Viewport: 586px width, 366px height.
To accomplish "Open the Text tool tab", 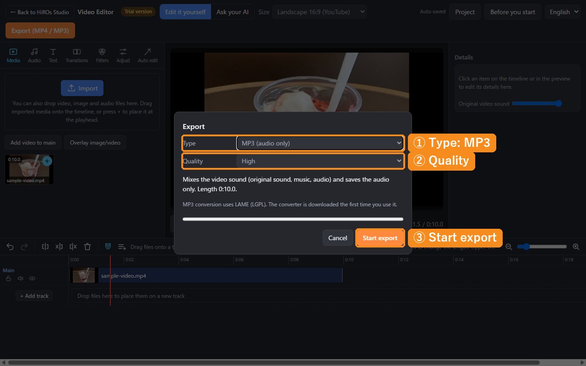I will pyautogui.click(x=53, y=55).
